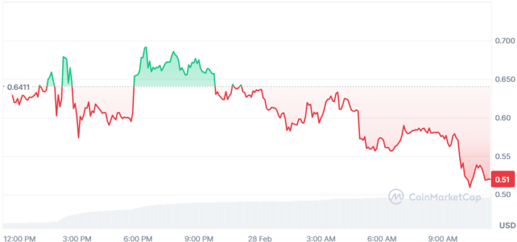Click the red 0.51 current price tag

tap(503, 180)
